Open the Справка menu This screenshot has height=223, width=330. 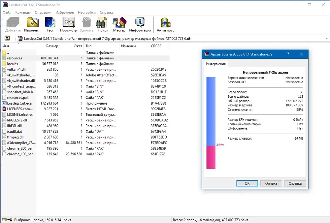tap(107, 13)
